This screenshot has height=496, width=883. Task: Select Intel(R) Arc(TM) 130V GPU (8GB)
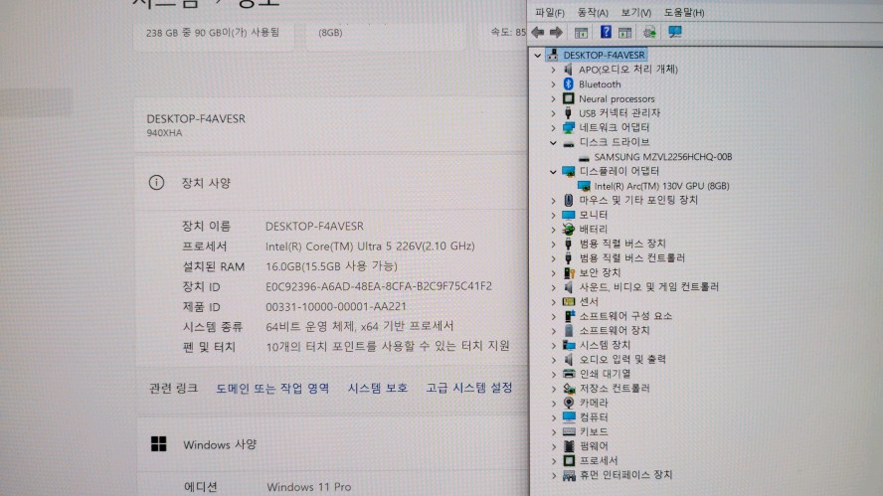click(x=661, y=186)
